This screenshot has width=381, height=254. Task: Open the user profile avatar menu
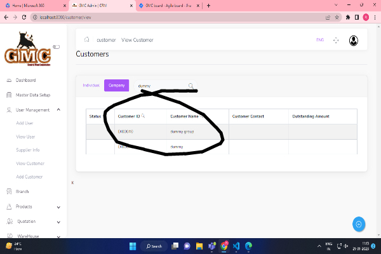(354, 41)
